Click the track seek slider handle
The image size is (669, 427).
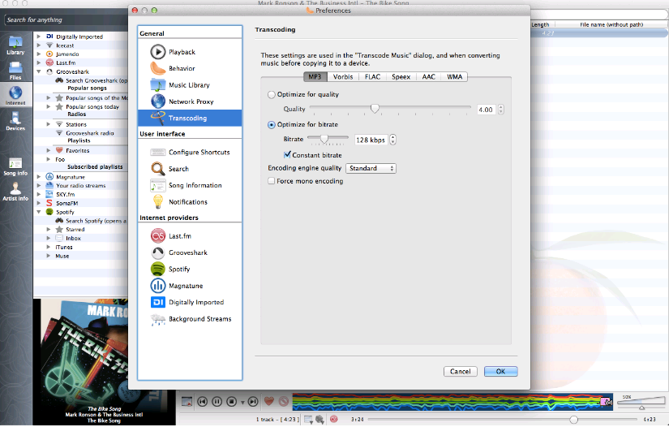click(573, 420)
